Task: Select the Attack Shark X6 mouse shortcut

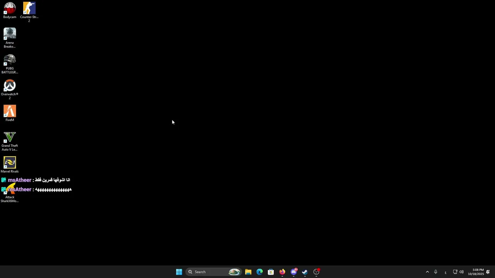Action: 10,193
